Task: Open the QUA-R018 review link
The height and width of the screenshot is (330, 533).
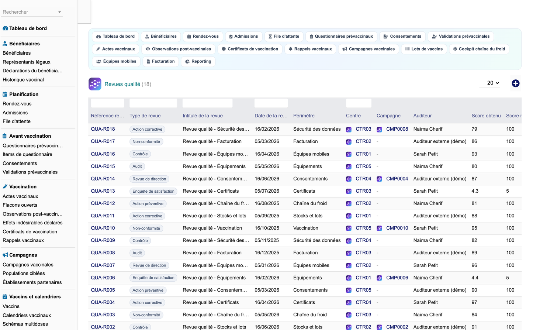Action: 103,129
